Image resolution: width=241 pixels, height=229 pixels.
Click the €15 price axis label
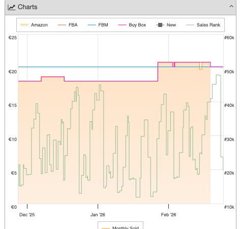pyautogui.click(x=13, y=105)
